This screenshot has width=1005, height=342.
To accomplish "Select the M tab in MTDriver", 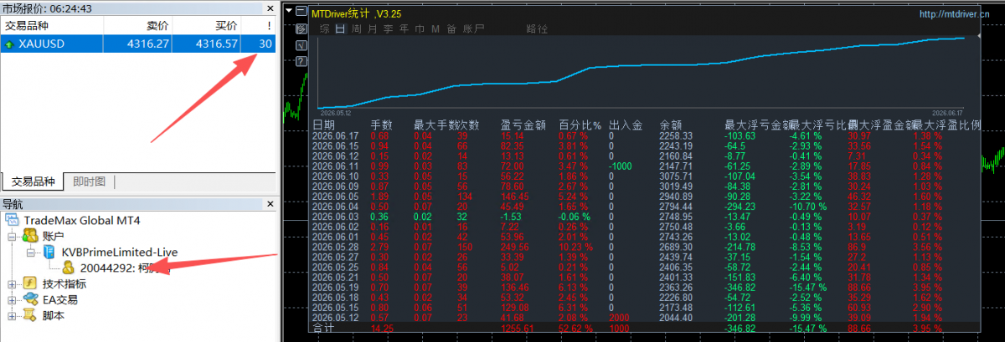I will [x=435, y=29].
